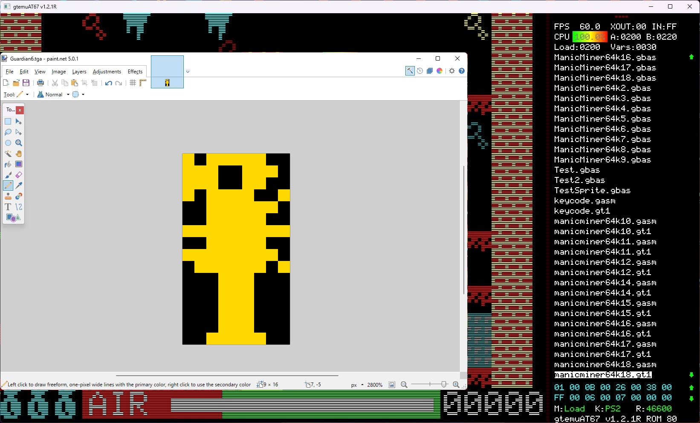Viewport: 700px width, 423px height.
Task: Open the Effects menu
Action: (135, 72)
